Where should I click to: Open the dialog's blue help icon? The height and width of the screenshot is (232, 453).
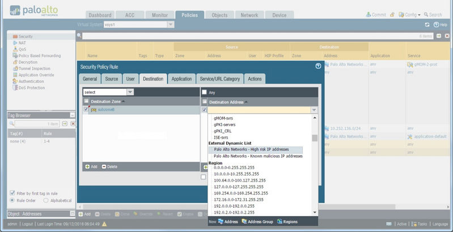coord(318,66)
